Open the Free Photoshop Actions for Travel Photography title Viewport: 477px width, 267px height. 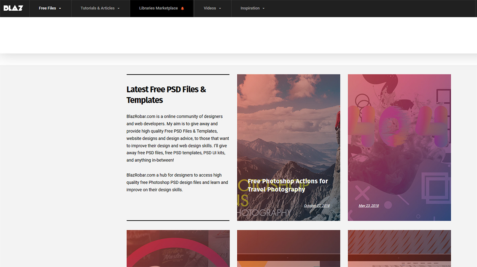(288, 185)
